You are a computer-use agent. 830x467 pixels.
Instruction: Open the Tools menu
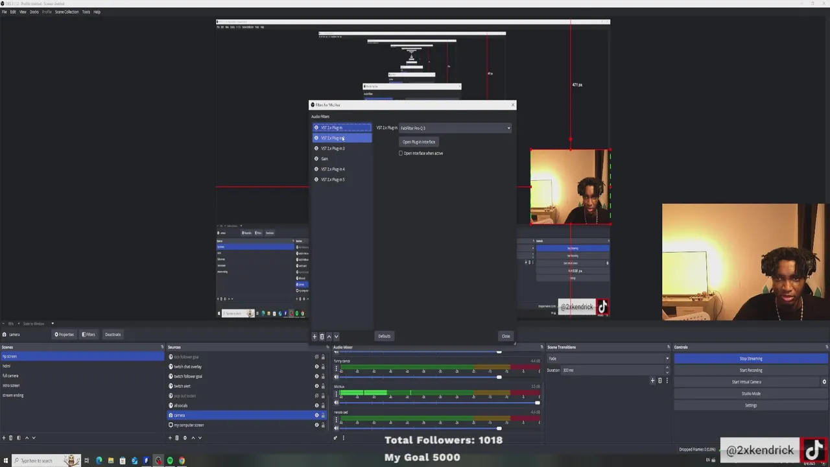click(x=86, y=12)
